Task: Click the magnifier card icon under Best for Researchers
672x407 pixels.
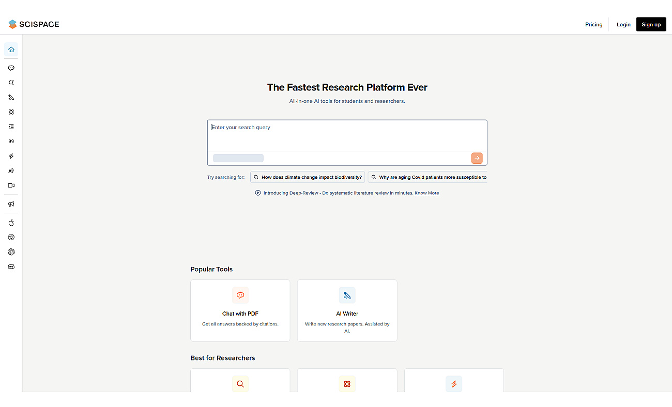Action: point(240,384)
